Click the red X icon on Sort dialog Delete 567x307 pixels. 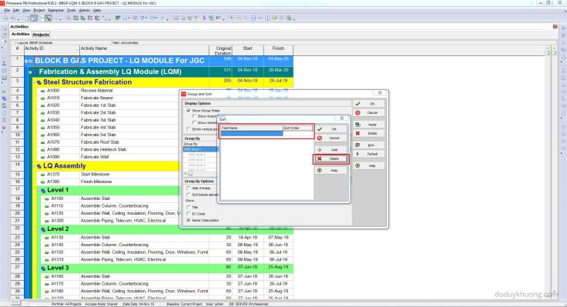tap(320, 159)
